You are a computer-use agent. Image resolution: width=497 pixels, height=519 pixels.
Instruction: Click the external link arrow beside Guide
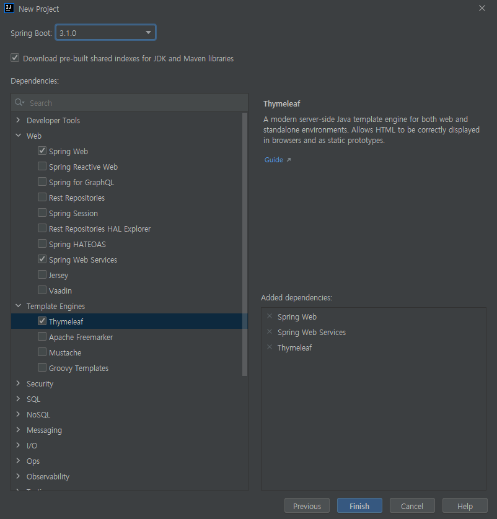pos(289,160)
